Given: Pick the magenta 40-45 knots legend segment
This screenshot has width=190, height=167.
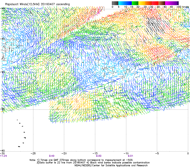Looking at the screenshot, I should coord(168,3).
